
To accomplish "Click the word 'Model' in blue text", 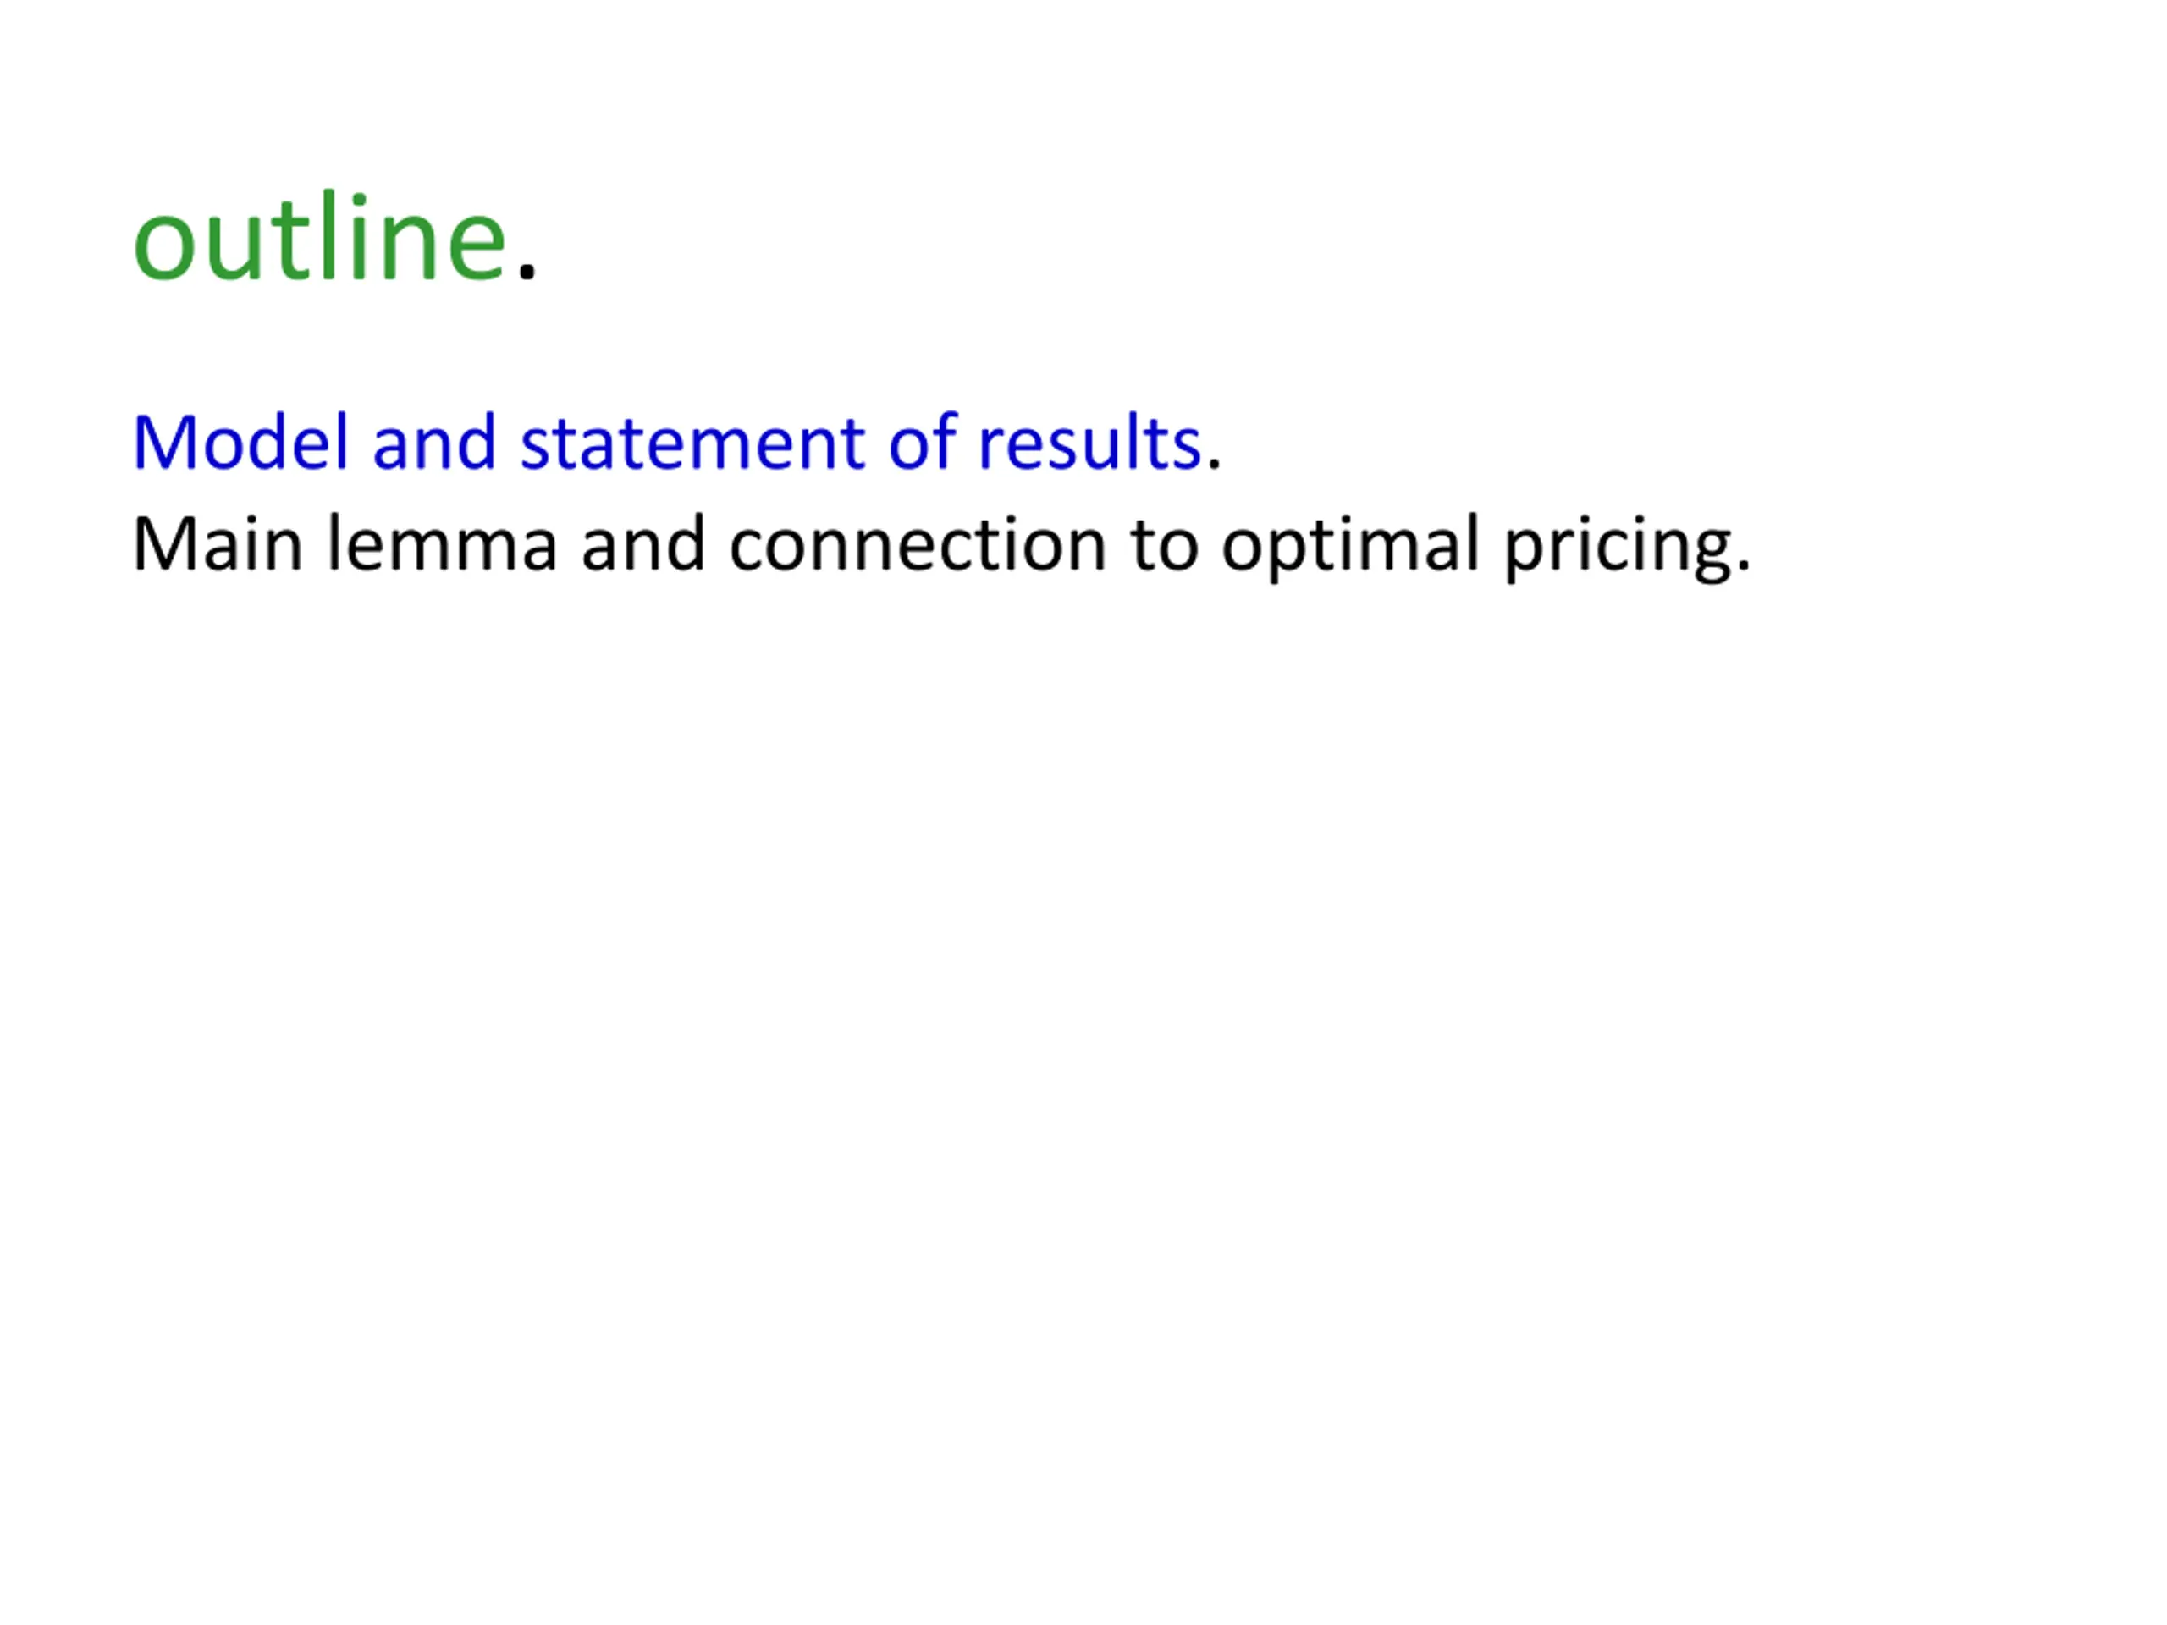I will point(240,443).
